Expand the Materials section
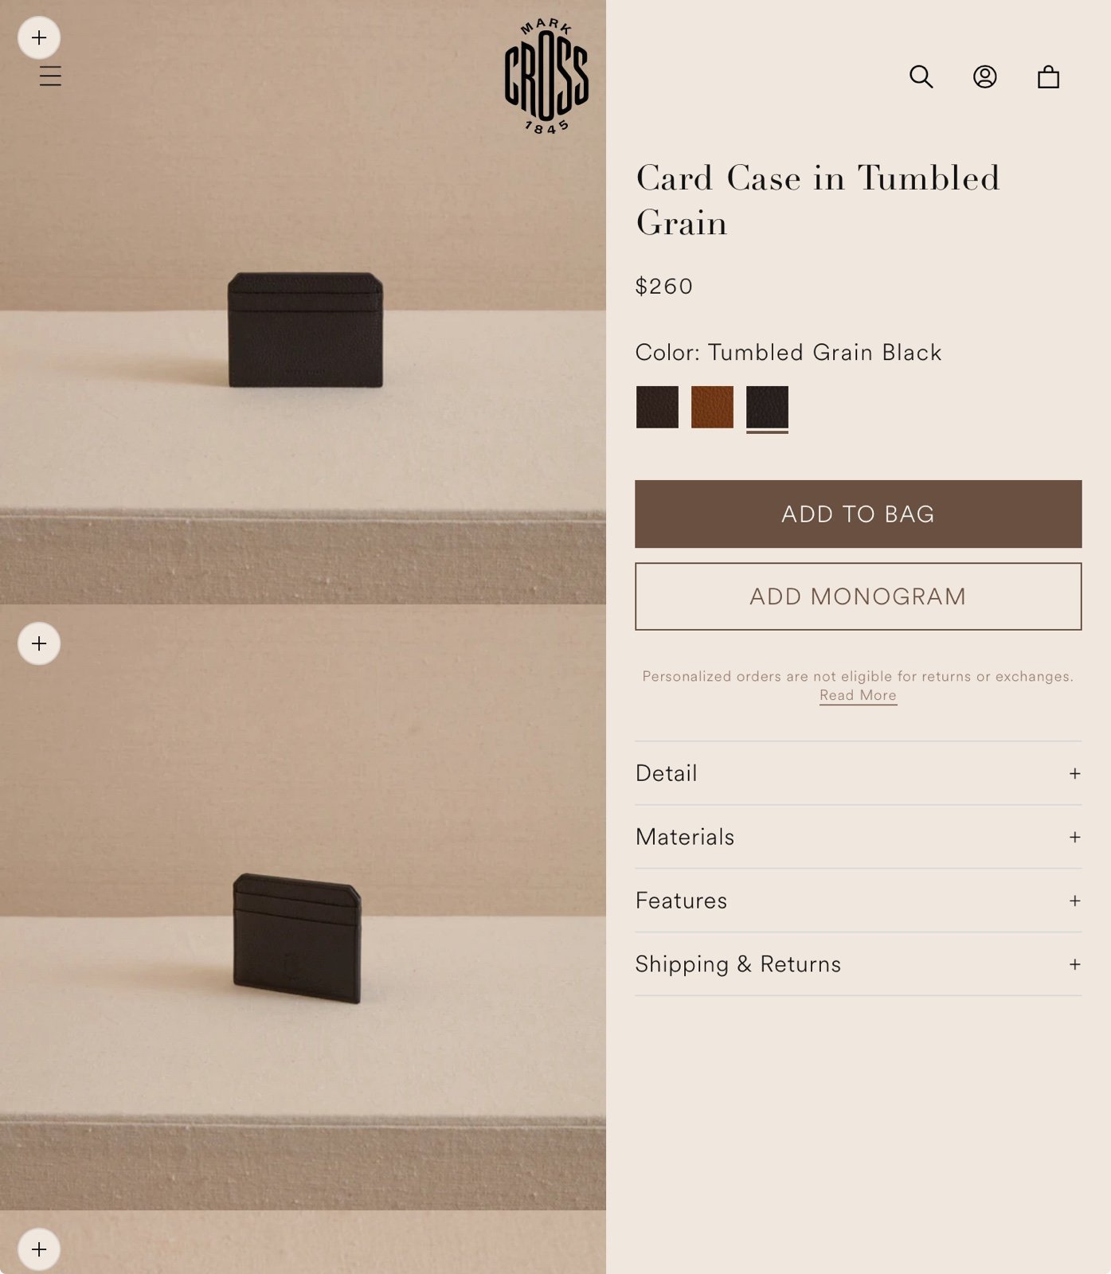Screen dimensions: 1111x1274 click(x=858, y=837)
